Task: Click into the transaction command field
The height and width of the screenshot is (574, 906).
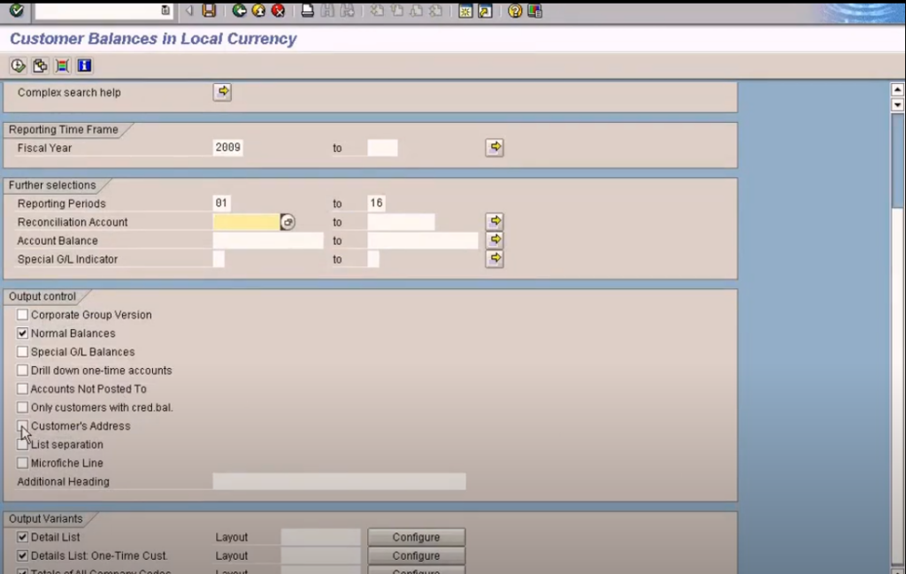Action: pyautogui.click(x=97, y=11)
